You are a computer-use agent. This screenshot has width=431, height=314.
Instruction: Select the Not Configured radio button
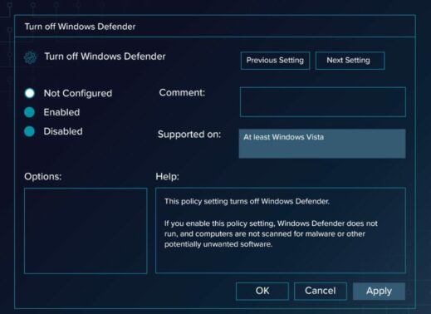[30, 93]
